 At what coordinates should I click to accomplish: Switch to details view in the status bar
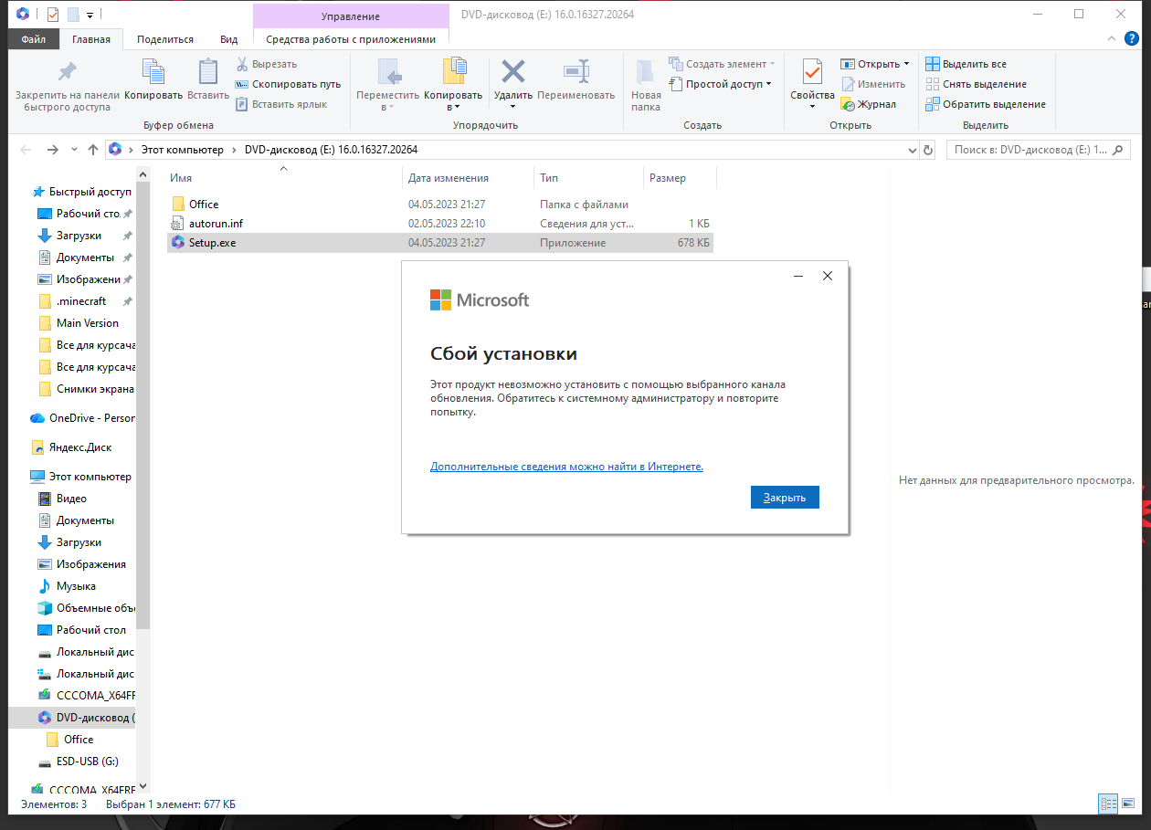click(1108, 804)
